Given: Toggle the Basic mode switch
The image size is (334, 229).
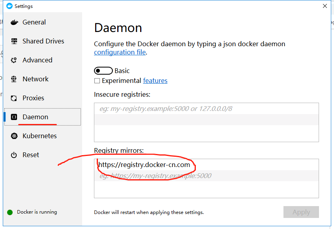Looking at the screenshot, I should (103, 71).
